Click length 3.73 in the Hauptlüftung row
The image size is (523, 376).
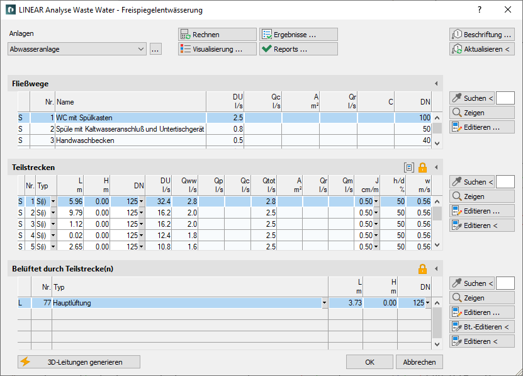pos(346,303)
